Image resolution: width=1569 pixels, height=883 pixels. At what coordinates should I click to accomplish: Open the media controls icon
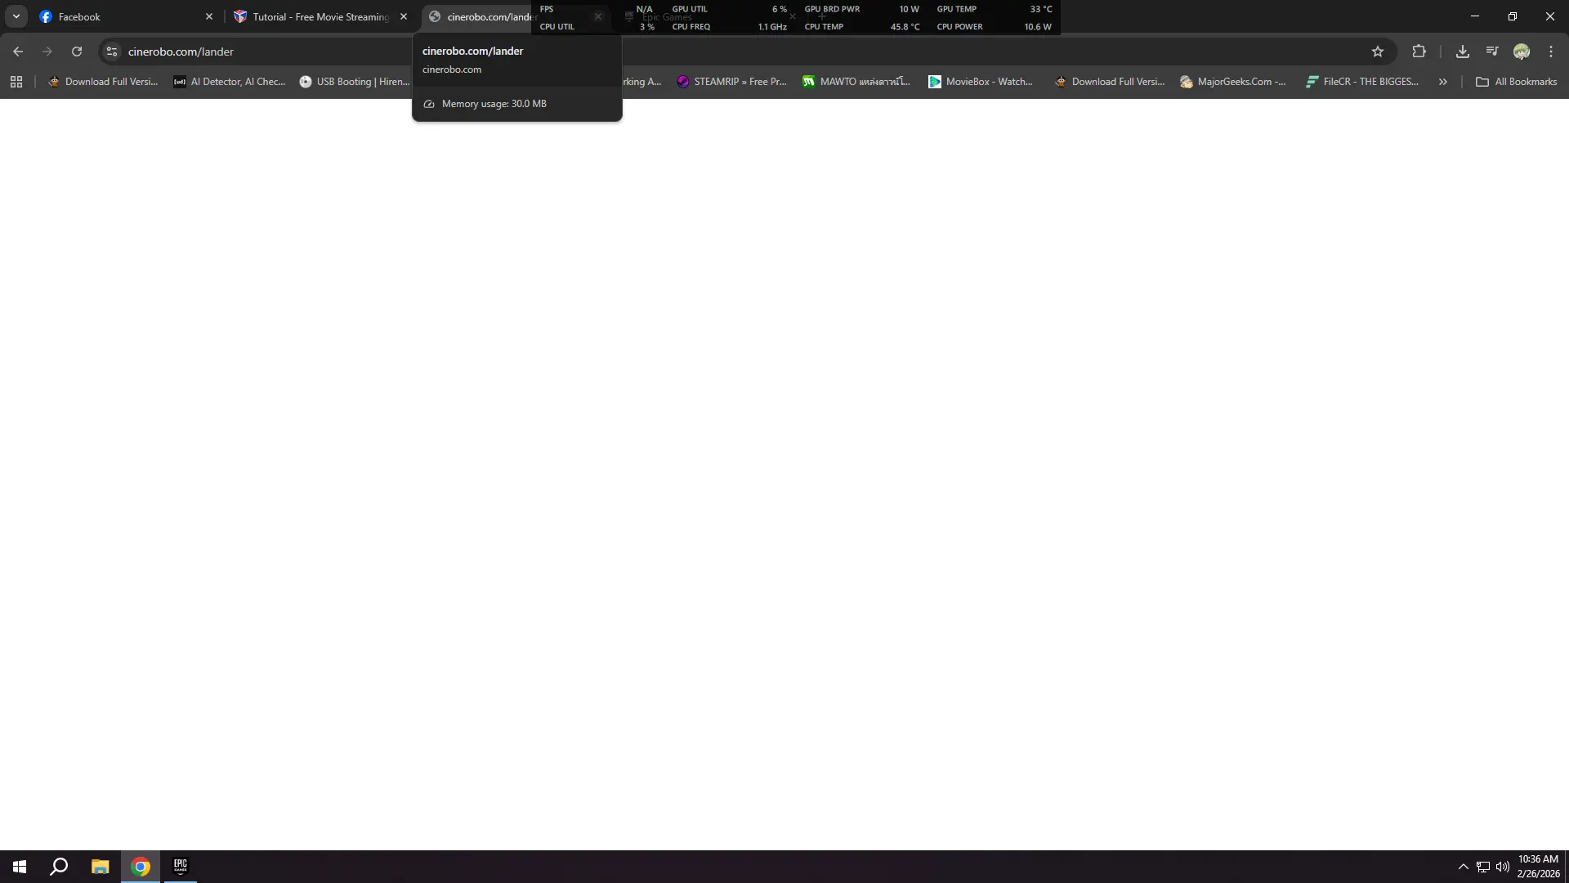(1492, 52)
